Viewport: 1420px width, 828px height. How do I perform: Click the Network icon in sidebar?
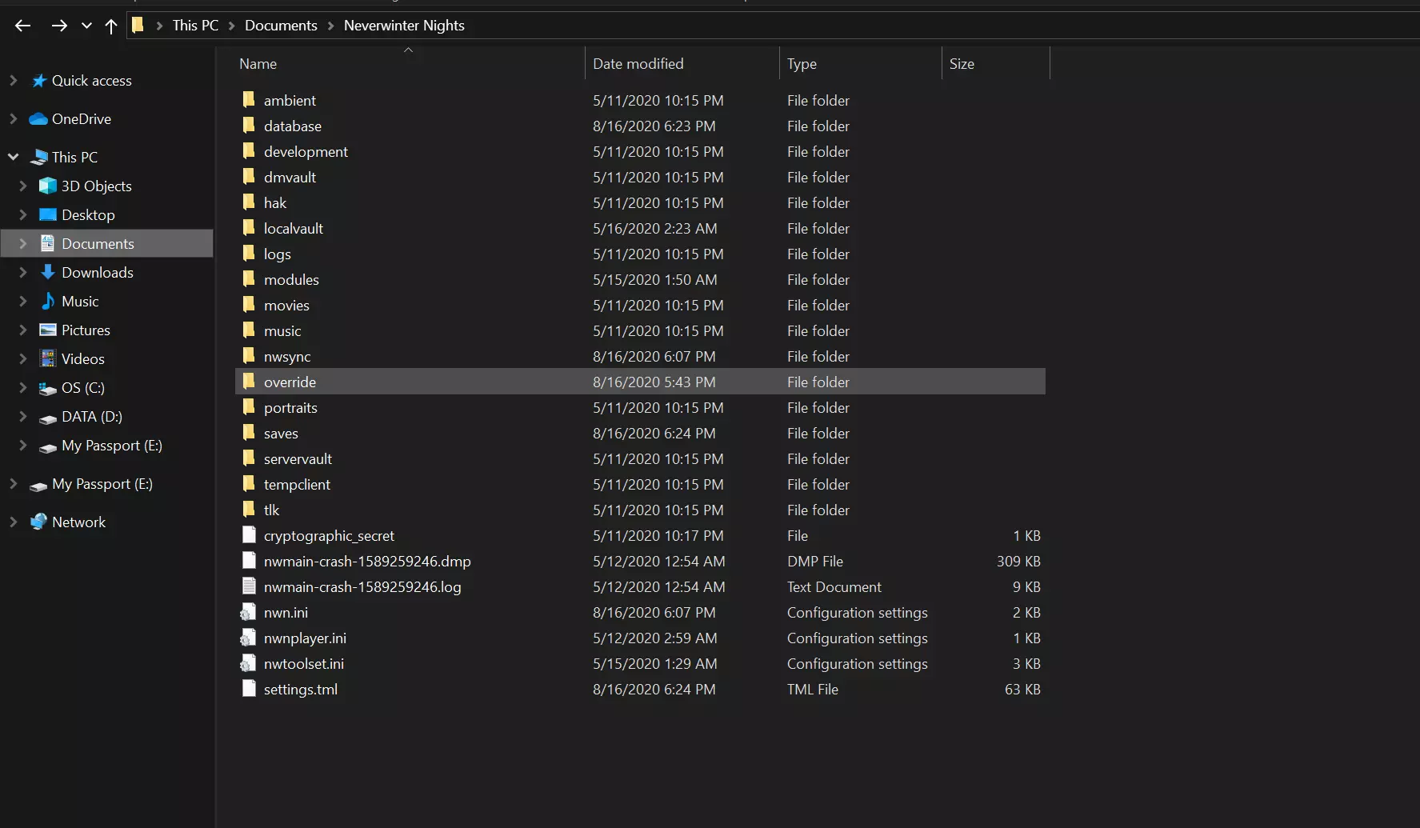pyautogui.click(x=38, y=522)
